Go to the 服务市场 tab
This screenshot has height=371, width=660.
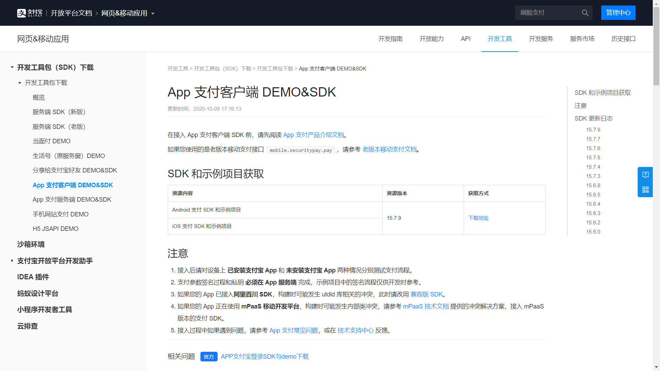click(x=582, y=39)
